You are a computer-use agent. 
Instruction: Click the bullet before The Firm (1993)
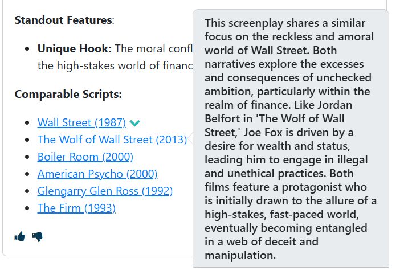click(27, 208)
